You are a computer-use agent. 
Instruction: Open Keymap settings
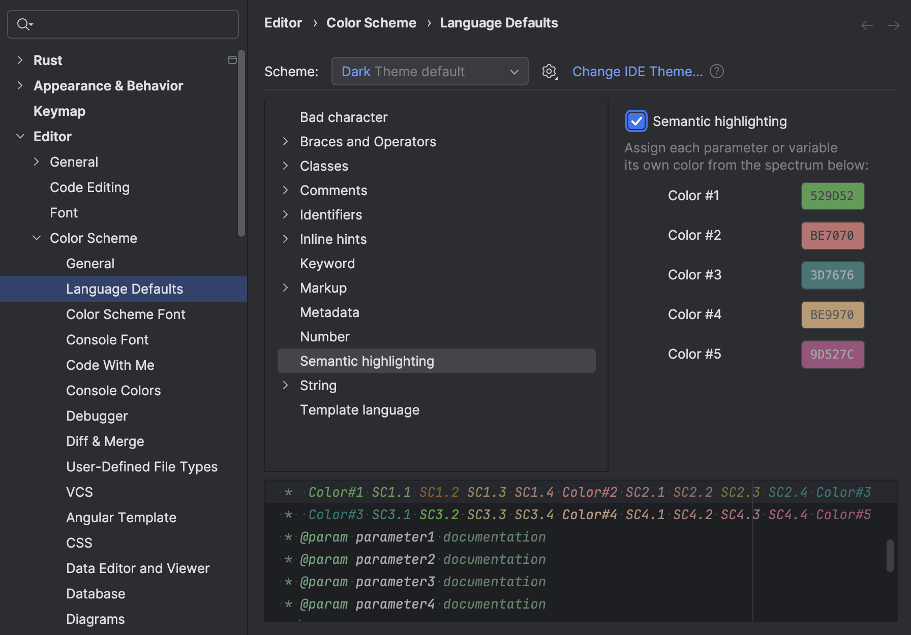click(59, 111)
